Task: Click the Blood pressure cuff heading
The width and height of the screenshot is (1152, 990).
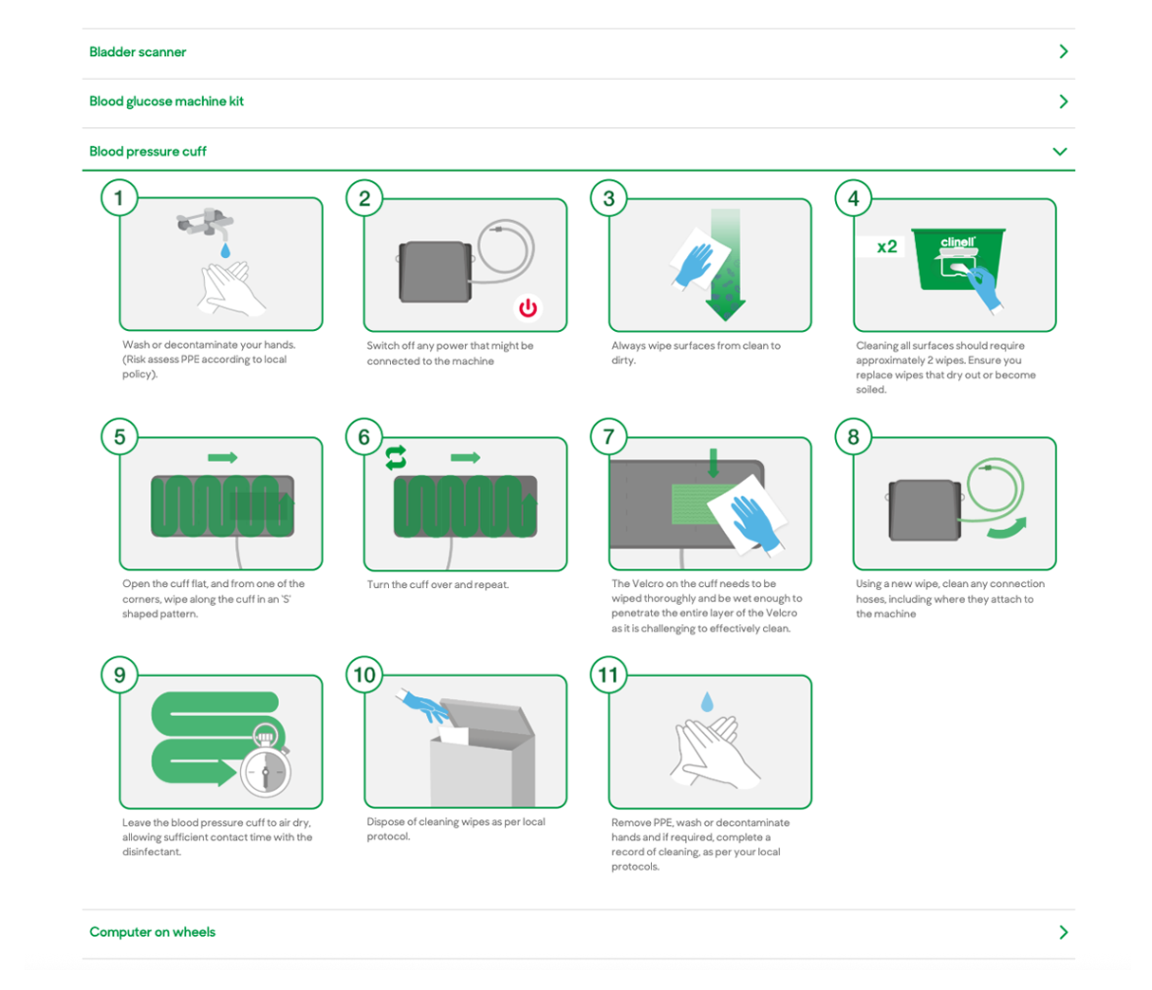Action: click(147, 152)
